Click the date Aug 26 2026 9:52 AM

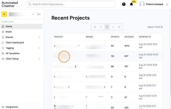point(148,46)
